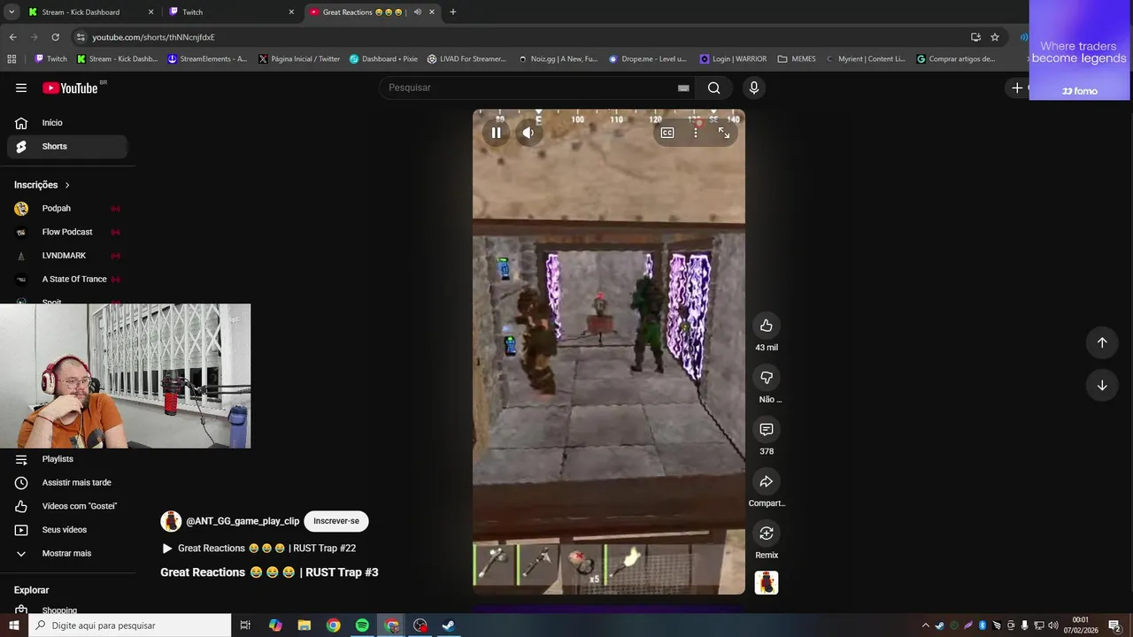The width and height of the screenshot is (1133, 637).
Task: Show hidden tray icons chevron
Action: (926, 625)
